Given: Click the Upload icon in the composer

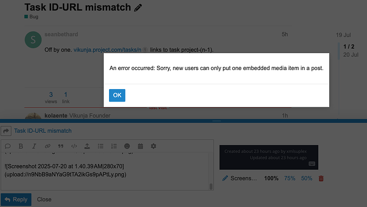Looking at the screenshot, I should click(87, 146).
